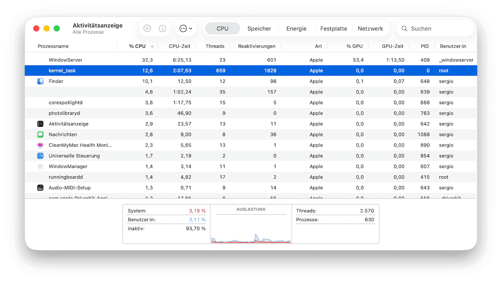Select the WindowServer process row

tap(251, 60)
